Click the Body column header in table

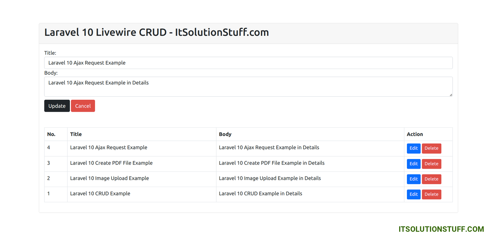(225, 134)
